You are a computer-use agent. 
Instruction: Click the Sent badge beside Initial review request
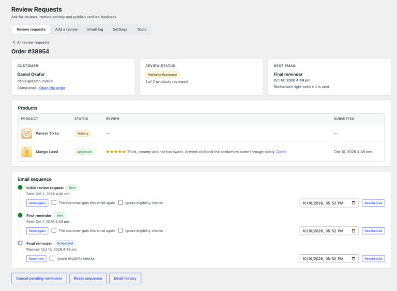[x=72, y=188]
